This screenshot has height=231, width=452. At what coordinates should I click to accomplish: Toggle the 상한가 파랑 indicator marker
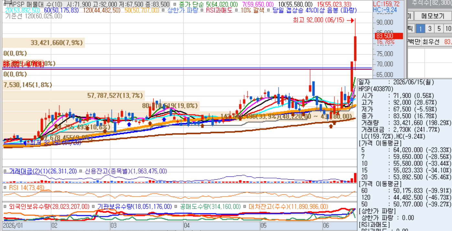pos(164,10)
